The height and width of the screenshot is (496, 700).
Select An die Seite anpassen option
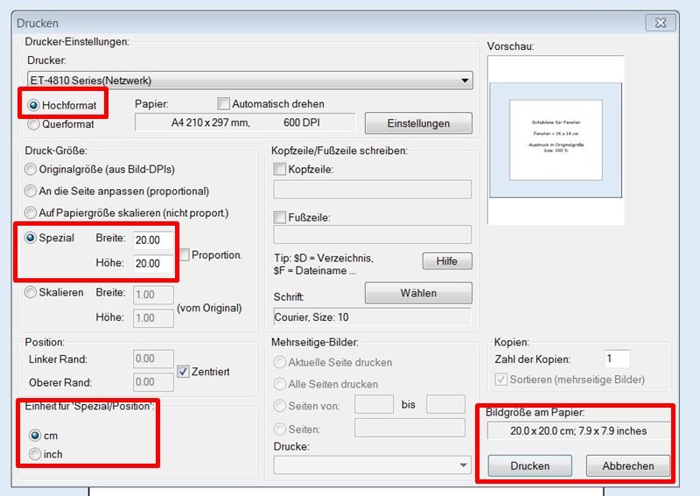click(x=32, y=191)
